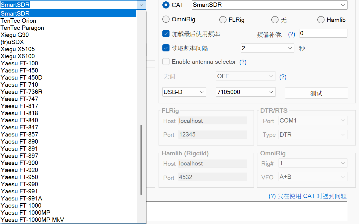Choose Yaesu FT-450D from the list
Screen dimensions: 359x224
[x=68, y=77]
